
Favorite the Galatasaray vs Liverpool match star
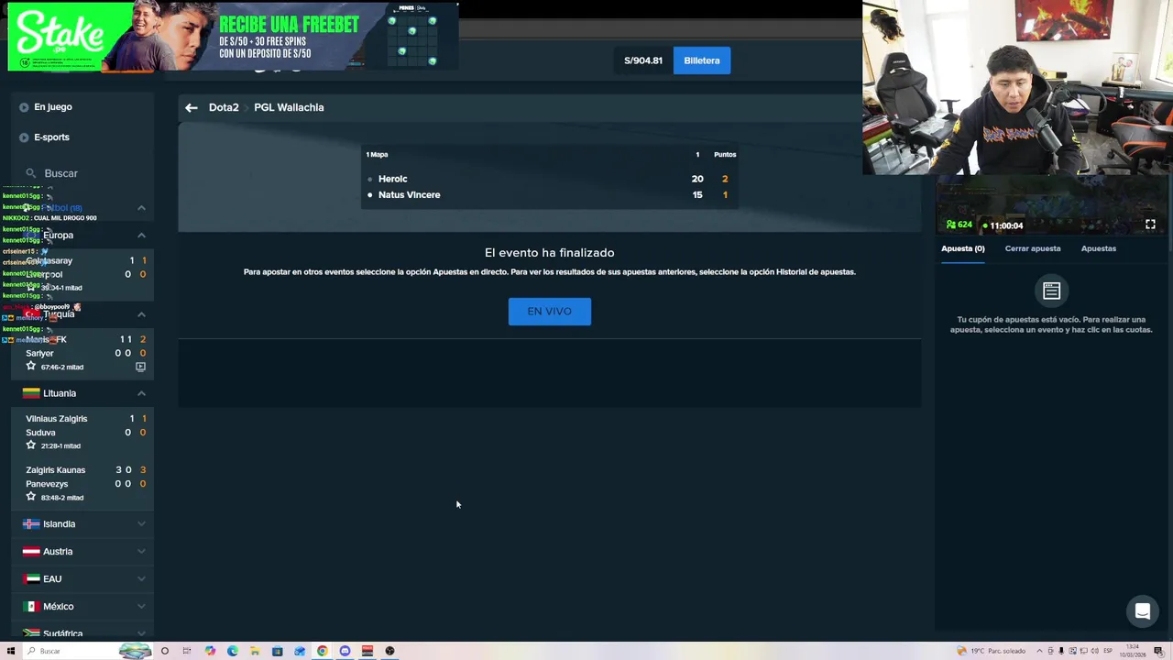30,288
